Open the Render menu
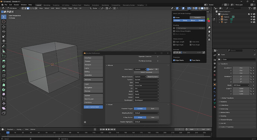Viewport: 257px width, 140px height. click(16, 5)
